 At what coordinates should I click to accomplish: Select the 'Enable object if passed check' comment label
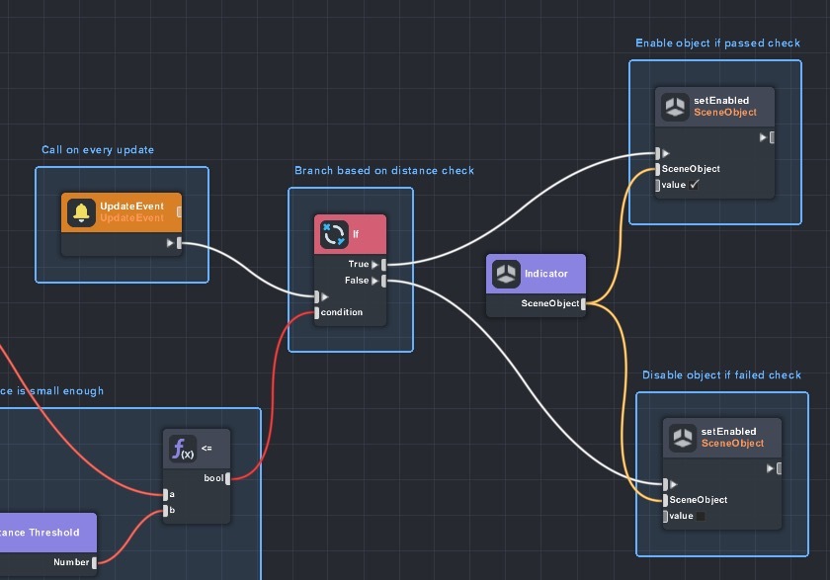pyautogui.click(x=717, y=43)
